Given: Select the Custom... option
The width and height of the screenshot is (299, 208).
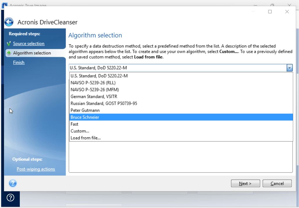Looking at the screenshot, I should coord(181,131).
